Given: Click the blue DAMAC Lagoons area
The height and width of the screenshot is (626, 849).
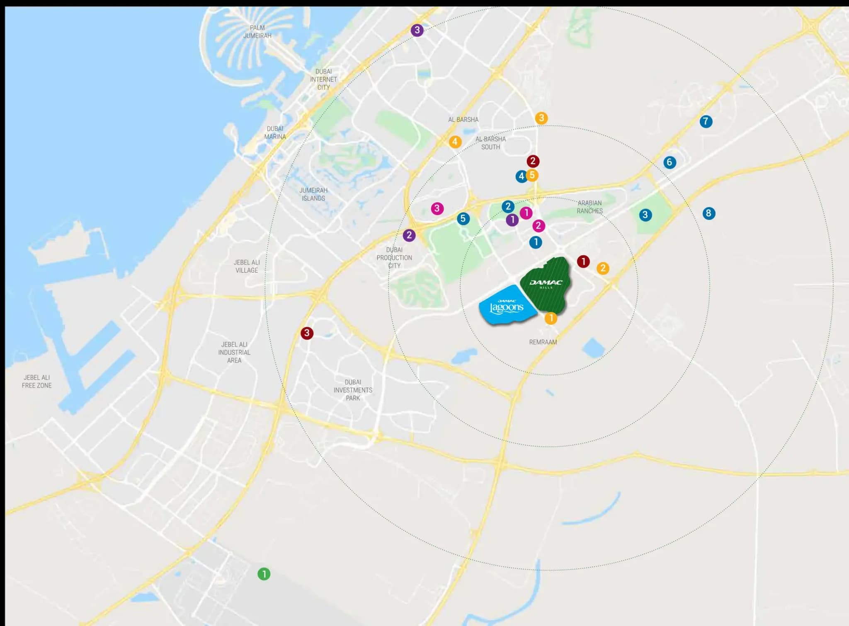Looking at the screenshot, I should [x=507, y=308].
